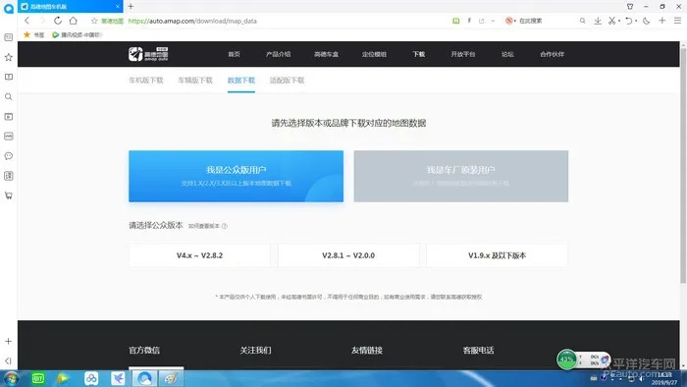Open the sidebar chat bubble icon

(x=8, y=155)
